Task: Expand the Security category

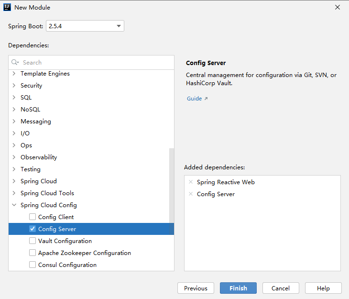Action: (14, 86)
